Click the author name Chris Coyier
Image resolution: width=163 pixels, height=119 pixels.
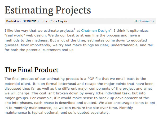point(58,21)
